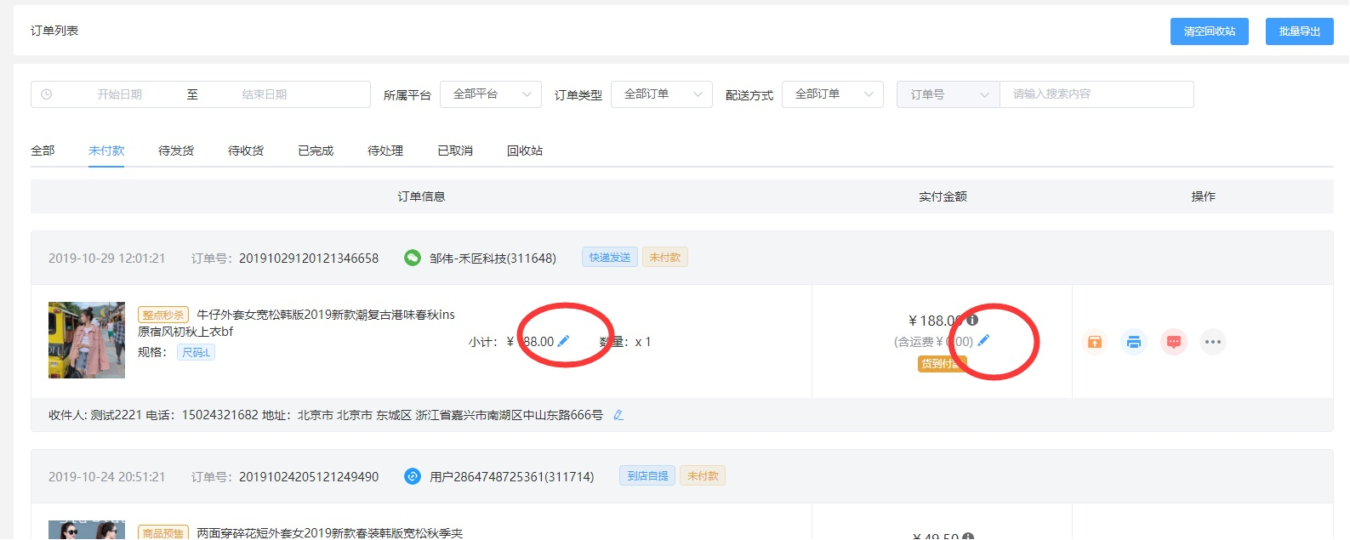Open the 订单号 search type dropdown

pos(948,94)
